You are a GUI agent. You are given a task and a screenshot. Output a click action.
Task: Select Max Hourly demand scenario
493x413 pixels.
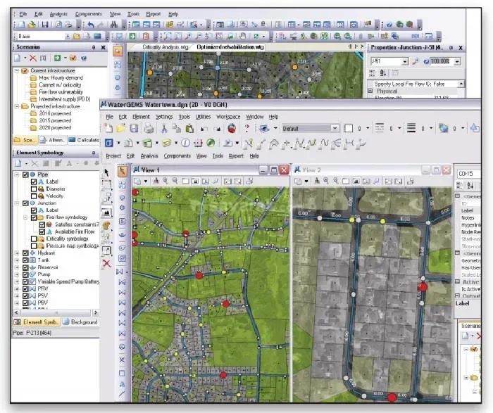(x=61, y=78)
